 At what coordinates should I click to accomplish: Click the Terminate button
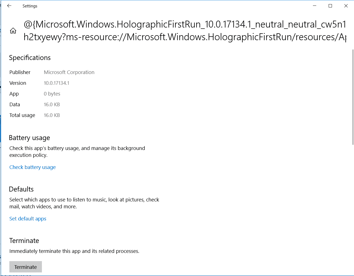click(26, 267)
